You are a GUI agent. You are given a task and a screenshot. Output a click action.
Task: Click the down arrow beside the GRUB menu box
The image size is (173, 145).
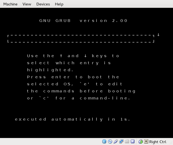[158, 35]
